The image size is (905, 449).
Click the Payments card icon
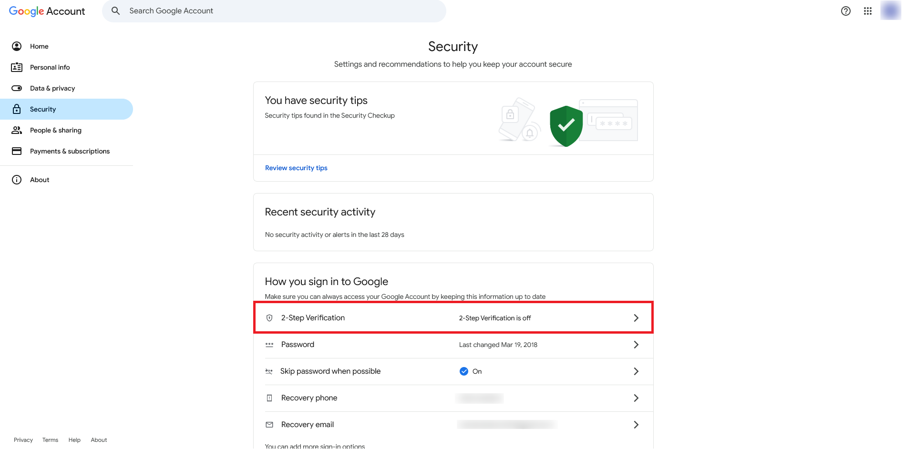pos(17,151)
